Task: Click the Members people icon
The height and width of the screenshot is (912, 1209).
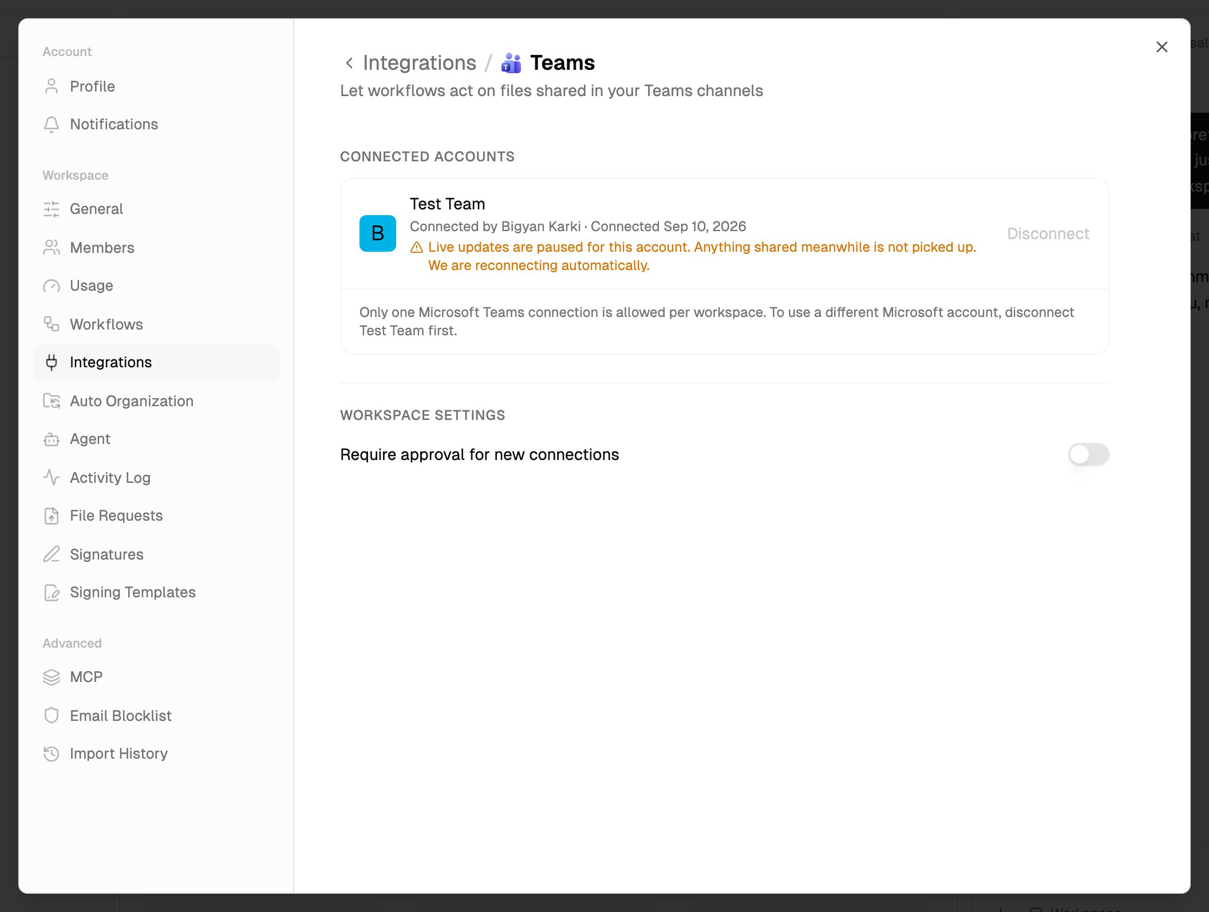Action: tap(52, 248)
